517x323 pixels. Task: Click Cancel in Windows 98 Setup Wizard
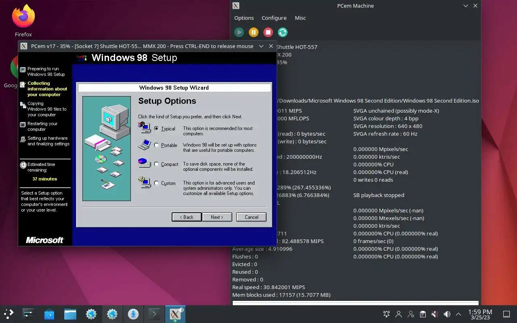coord(251,217)
